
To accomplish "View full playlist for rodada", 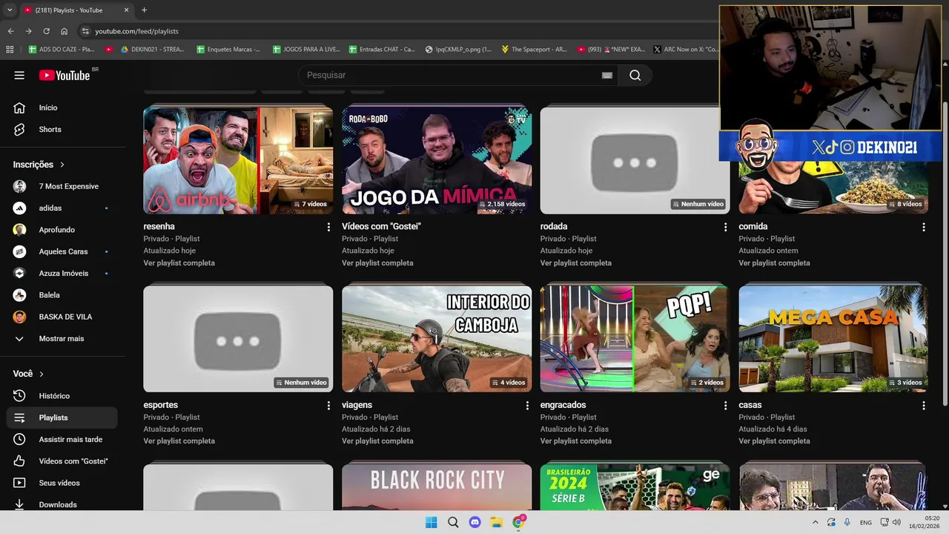I will point(576,263).
